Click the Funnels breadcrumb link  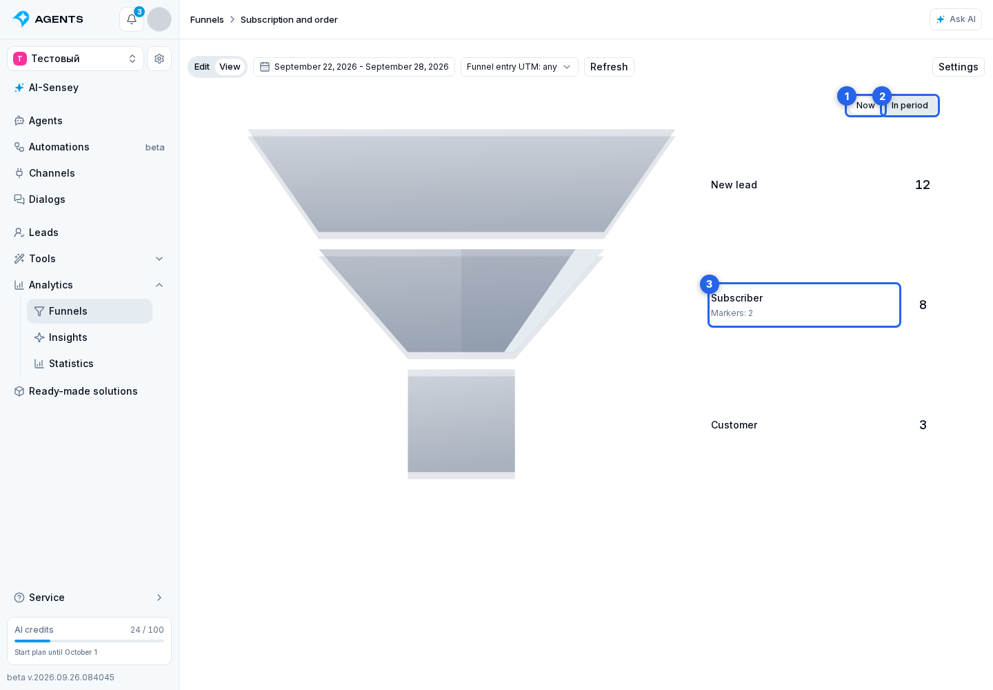coord(207,19)
